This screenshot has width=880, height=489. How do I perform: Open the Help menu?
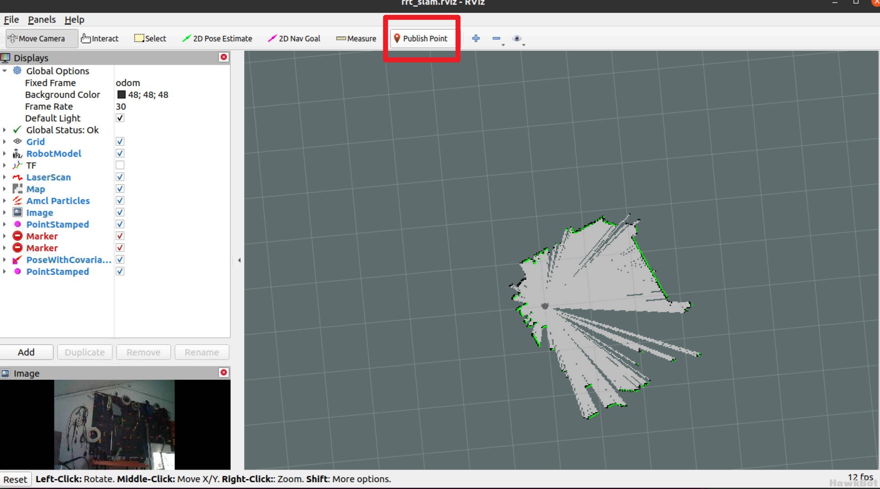[x=74, y=19]
